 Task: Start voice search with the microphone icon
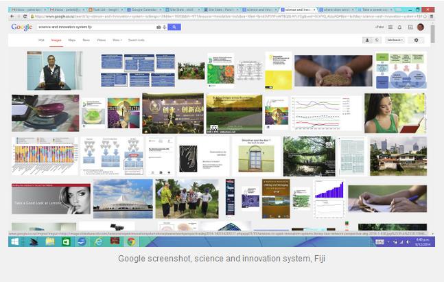coord(165,27)
